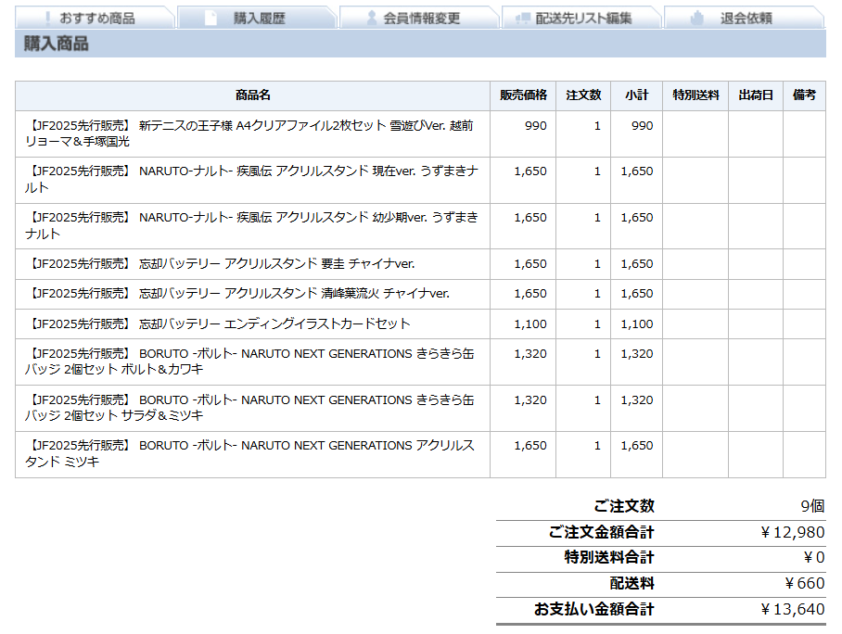Select 忘却バッテリー エンディングイラストカードセット item name
The height and width of the screenshot is (634, 842).
(x=218, y=323)
